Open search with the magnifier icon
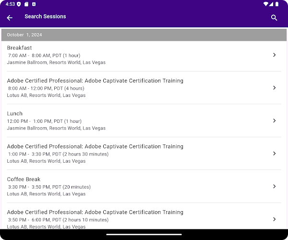Image resolution: width=288 pixels, height=240 pixels. pos(274,18)
